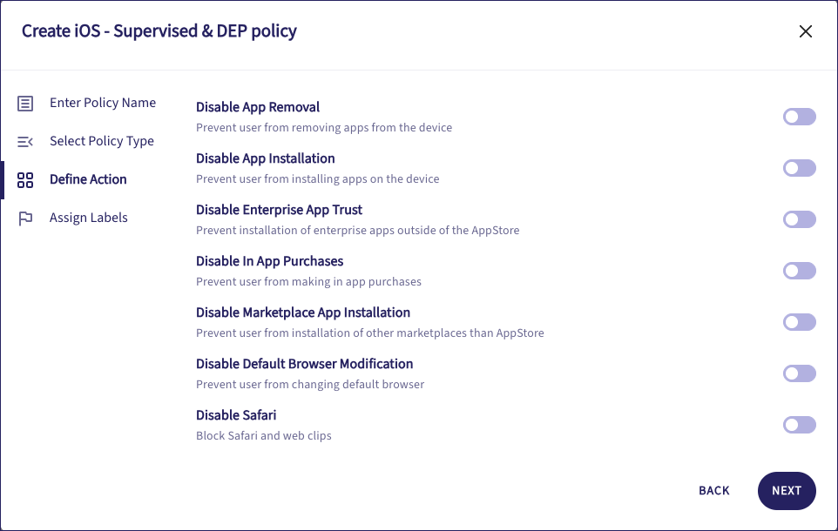Close the Create iOS policy dialog

pos(805,32)
